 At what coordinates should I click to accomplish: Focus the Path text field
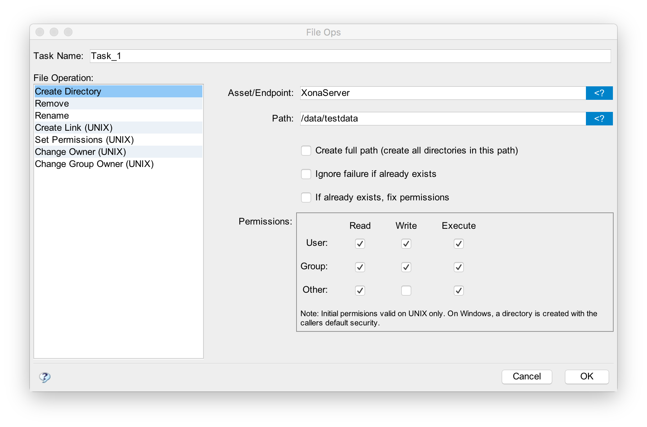click(x=442, y=119)
